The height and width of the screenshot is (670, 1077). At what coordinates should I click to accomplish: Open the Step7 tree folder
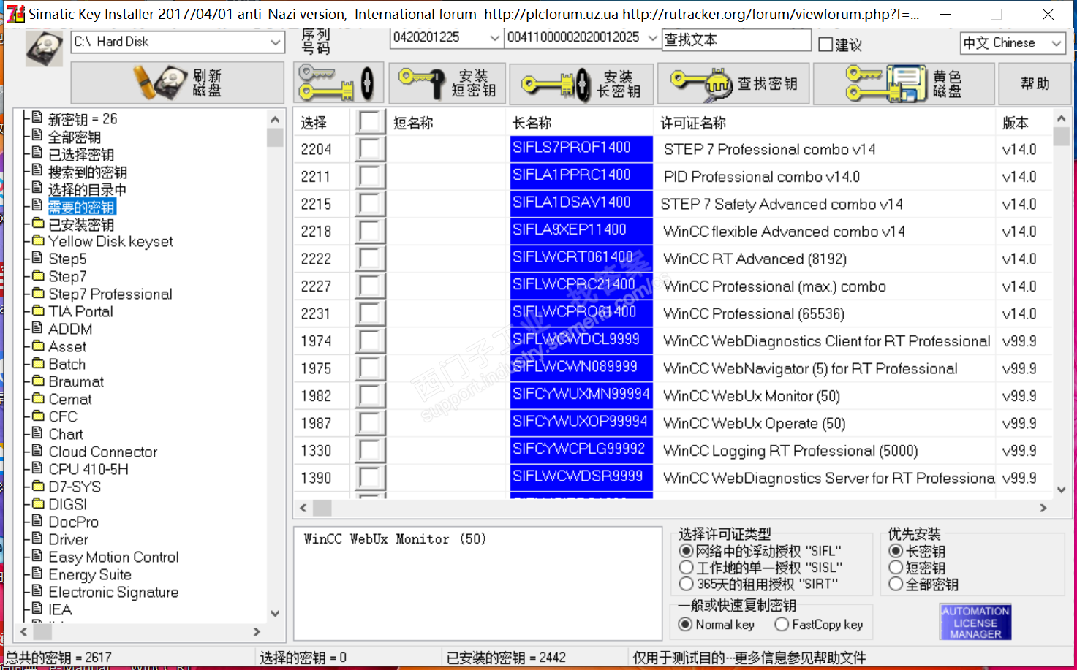[x=67, y=276]
